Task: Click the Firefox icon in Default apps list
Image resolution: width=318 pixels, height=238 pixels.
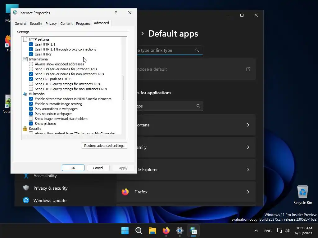Action: tap(125, 192)
